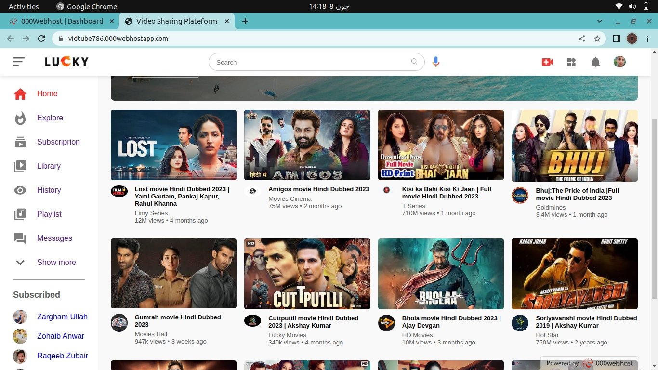Open the video upload icon
Image resolution: width=658 pixels, height=370 pixels.
tap(547, 62)
